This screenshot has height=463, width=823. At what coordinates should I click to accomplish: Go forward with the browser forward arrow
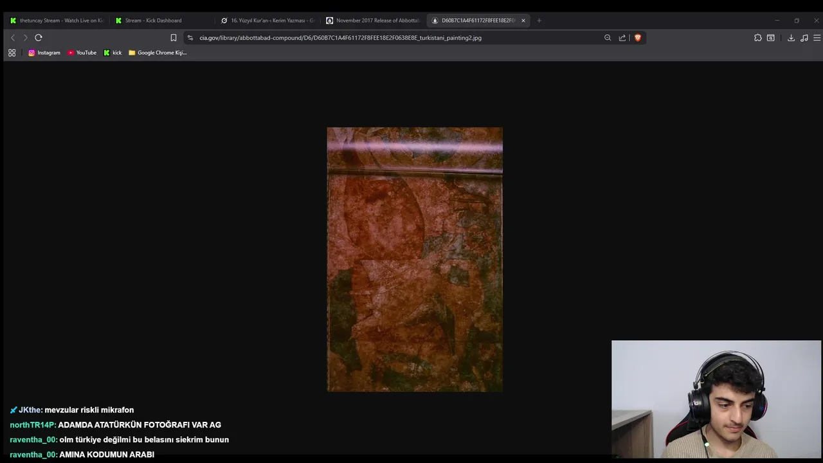pos(26,38)
